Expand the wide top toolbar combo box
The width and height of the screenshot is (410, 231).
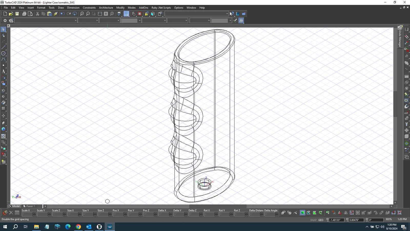tap(227, 14)
